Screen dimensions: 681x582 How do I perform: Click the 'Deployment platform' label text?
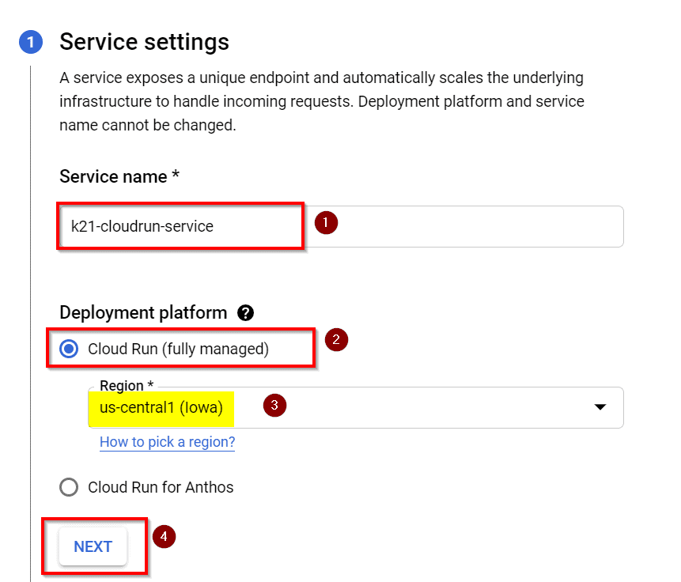coord(143,313)
